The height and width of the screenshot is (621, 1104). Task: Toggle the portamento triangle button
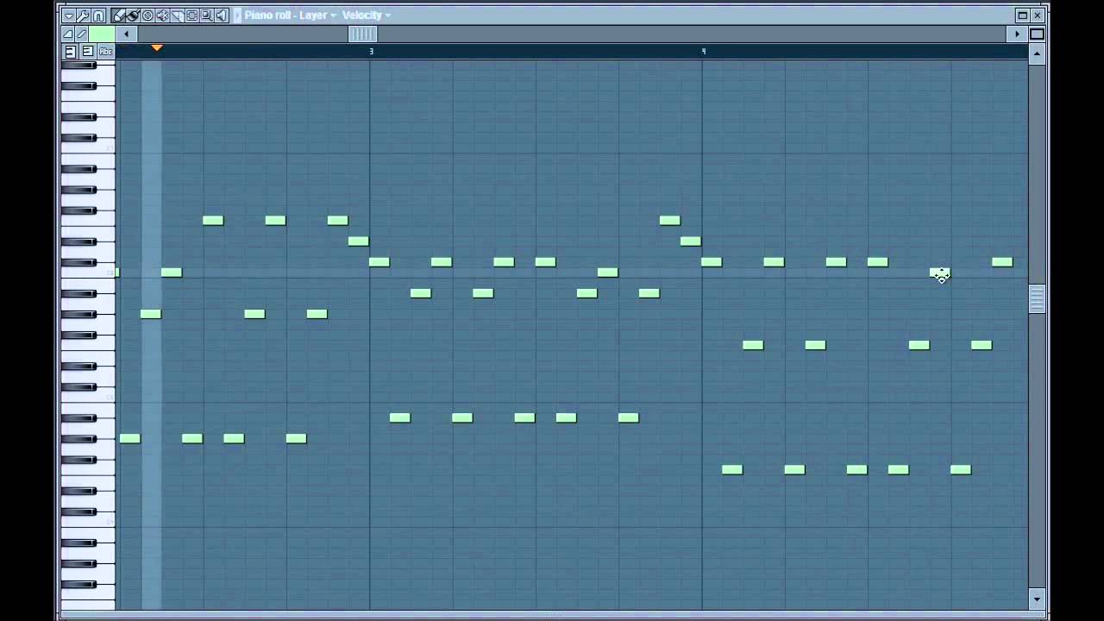point(68,34)
